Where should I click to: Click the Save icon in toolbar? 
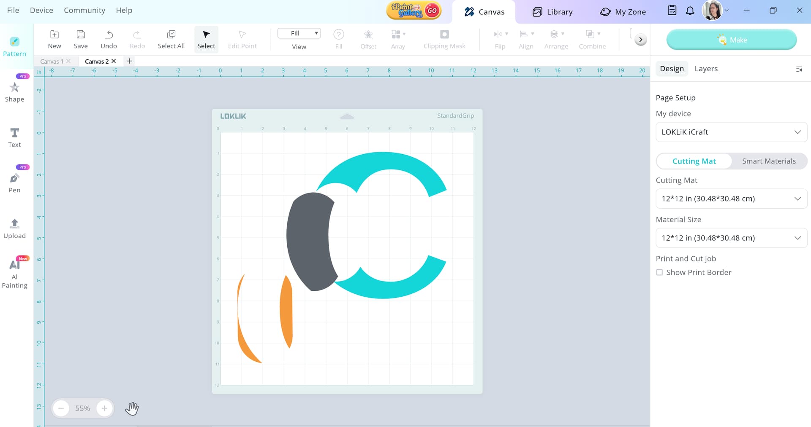click(81, 39)
